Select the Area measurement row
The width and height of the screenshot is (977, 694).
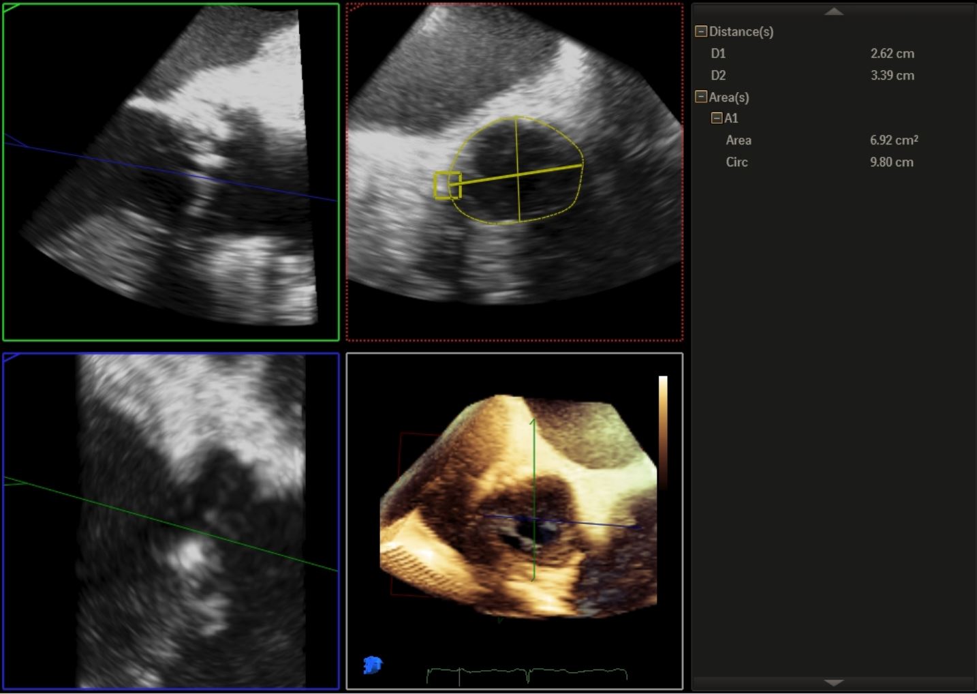click(x=739, y=140)
